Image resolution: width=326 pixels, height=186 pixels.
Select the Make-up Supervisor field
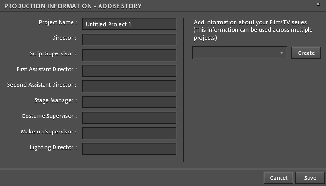pyautogui.click(x=129, y=133)
